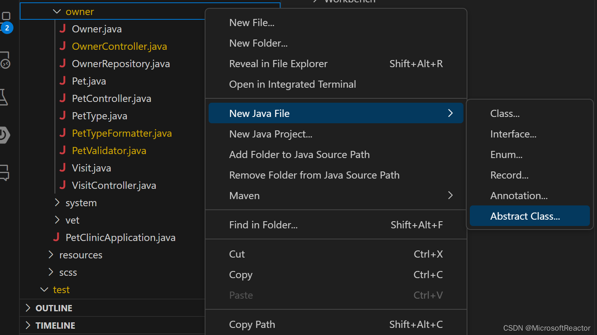Open the Remote Explorer activity bar icon
Viewport: 597px width, 335px height.
coord(5,60)
